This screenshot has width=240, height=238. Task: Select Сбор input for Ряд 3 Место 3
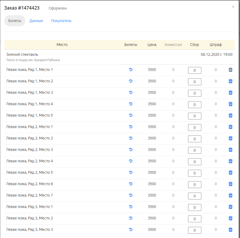point(194,230)
